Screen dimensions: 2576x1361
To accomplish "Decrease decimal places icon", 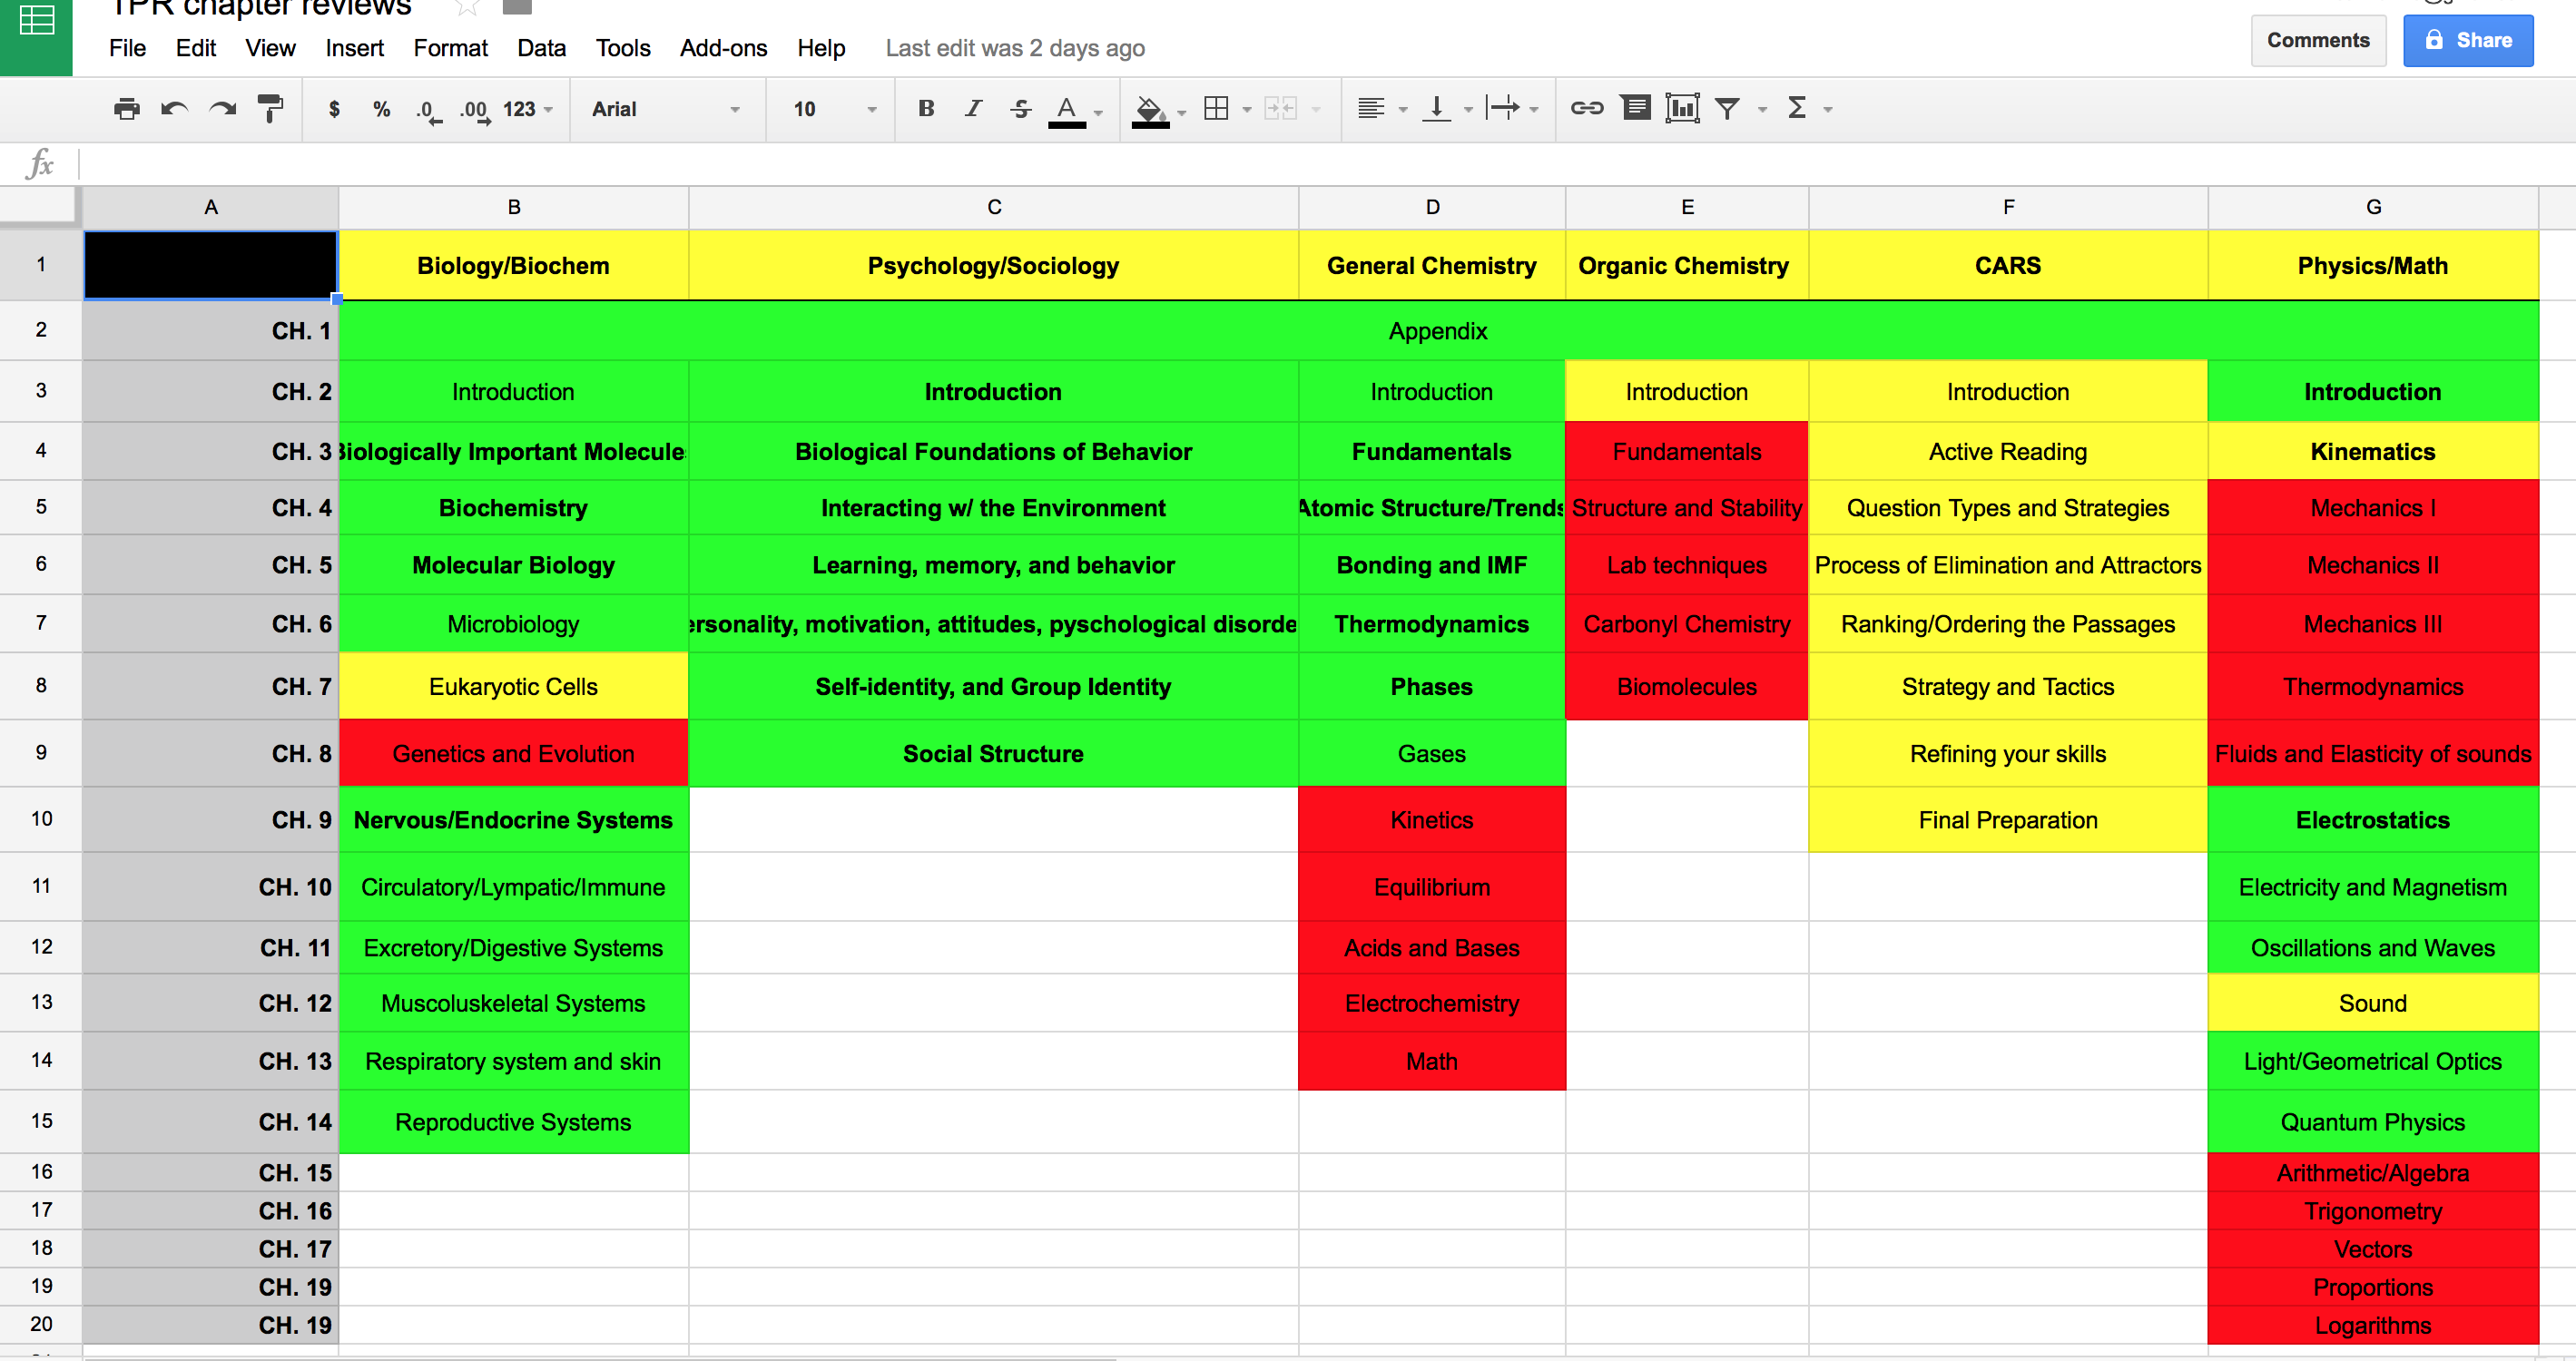I will (x=428, y=110).
